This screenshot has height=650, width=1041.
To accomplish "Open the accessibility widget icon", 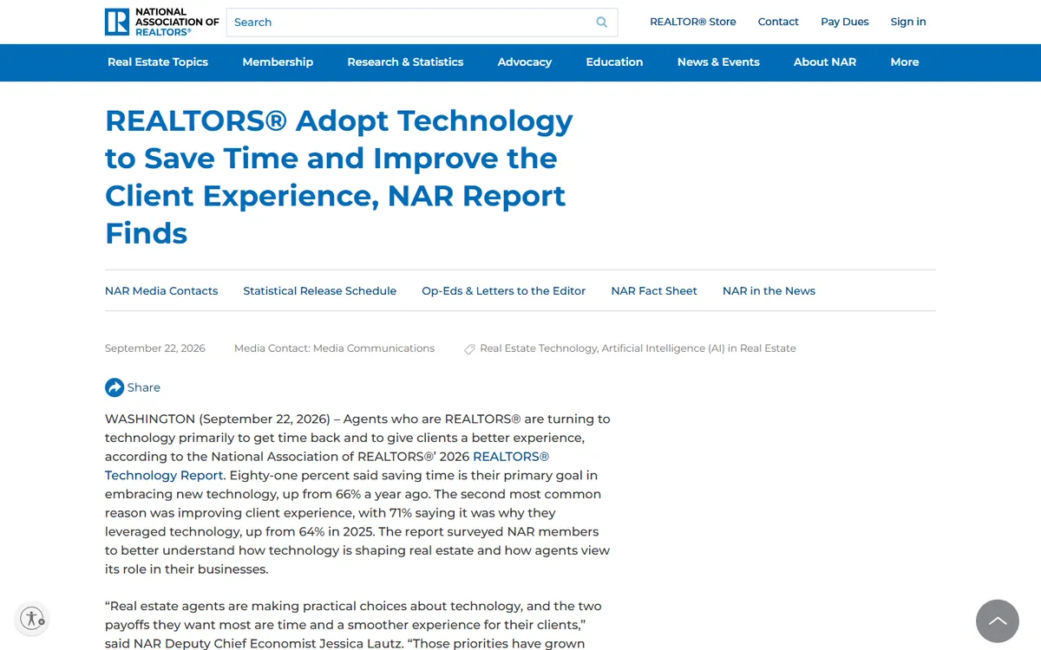I will pyautogui.click(x=32, y=618).
